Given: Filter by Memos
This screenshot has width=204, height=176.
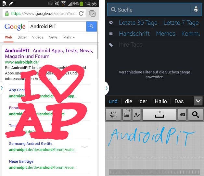Looking at the screenshot, I should point(166,34).
